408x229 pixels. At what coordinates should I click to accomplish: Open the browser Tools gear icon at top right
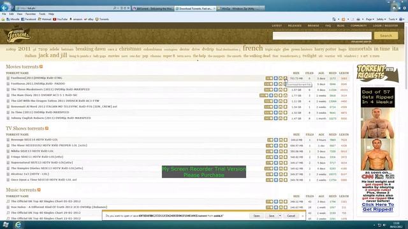pyautogui.click(x=405, y=8)
